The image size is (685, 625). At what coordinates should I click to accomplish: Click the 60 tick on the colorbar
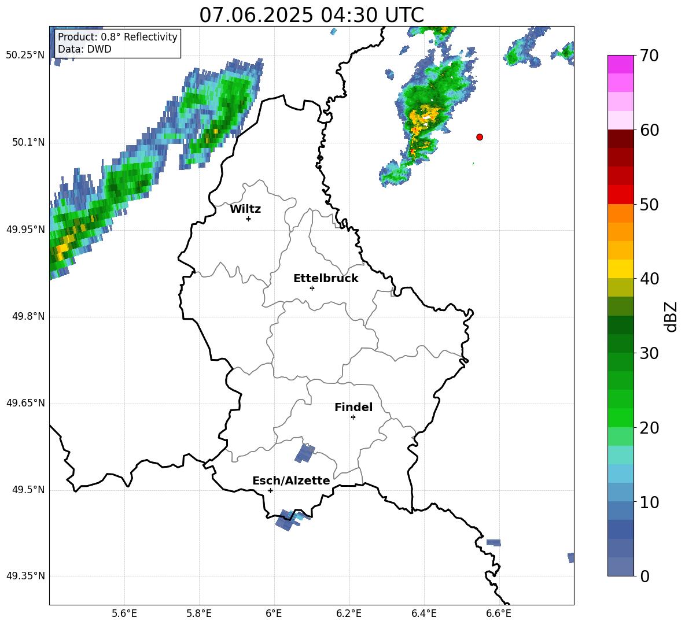pos(649,130)
